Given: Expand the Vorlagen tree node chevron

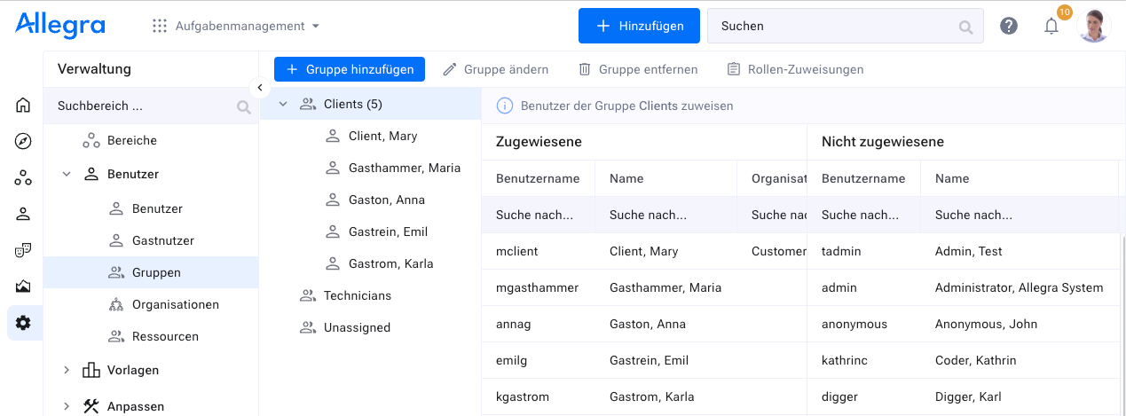Looking at the screenshot, I should coord(67,370).
